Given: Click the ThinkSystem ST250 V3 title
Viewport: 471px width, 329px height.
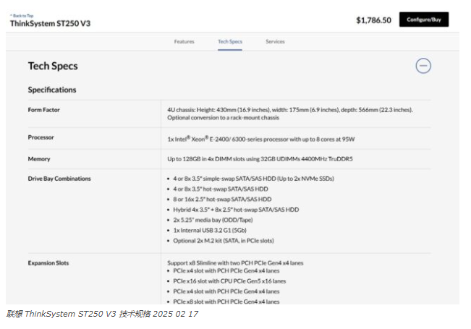Looking at the screenshot, I should point(50,23).
